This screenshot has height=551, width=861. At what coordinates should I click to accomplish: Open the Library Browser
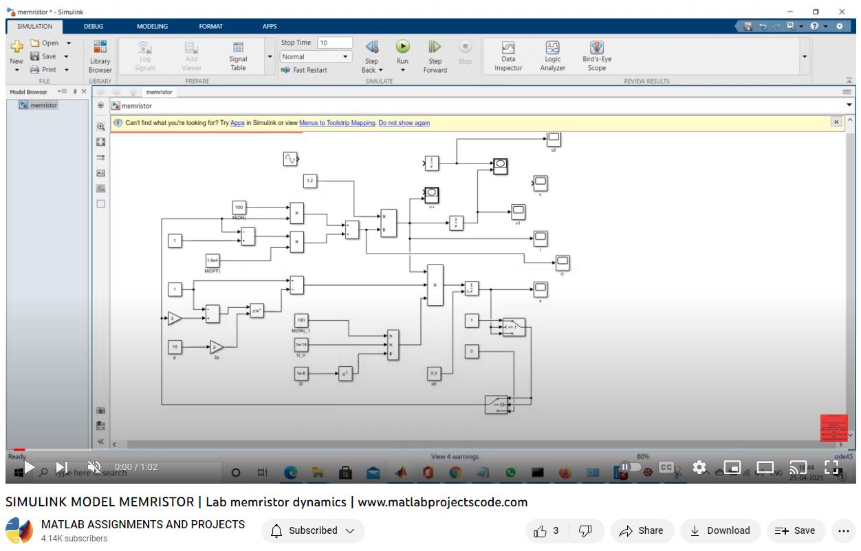pos(100,56)
